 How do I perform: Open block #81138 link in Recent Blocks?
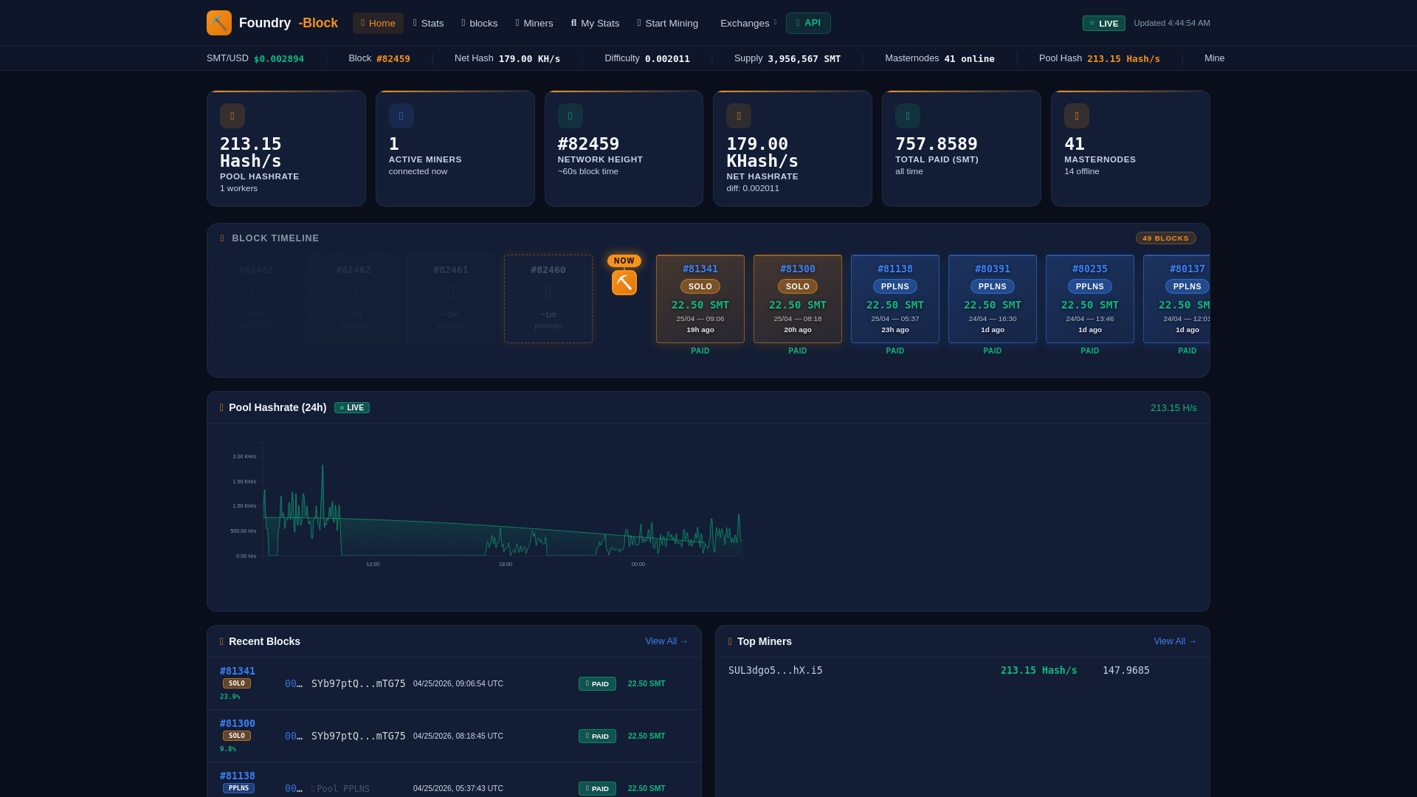238,776
